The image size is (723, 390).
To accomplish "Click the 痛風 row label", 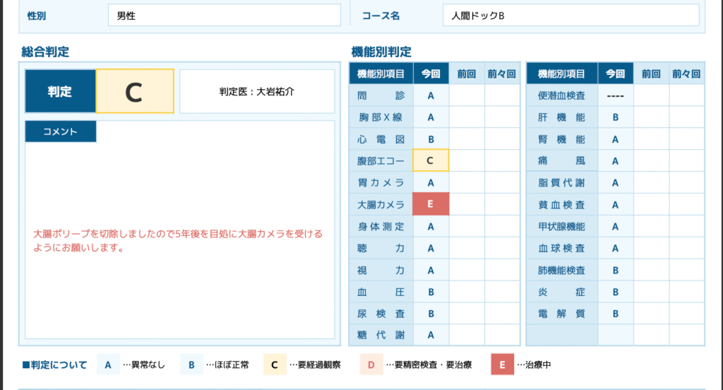I will click(x=561, y=160).
